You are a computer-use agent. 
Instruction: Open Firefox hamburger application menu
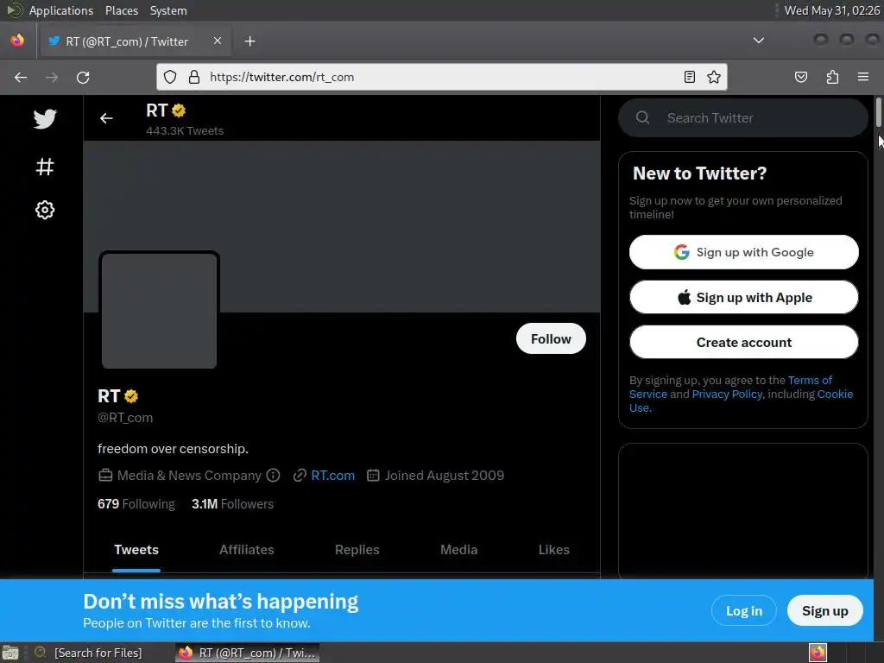pos(862,77)
